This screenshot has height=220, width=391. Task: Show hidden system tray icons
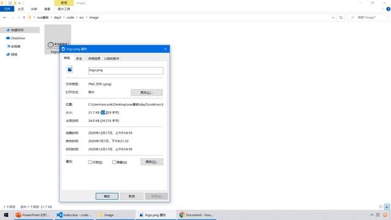tap(371, 215)
